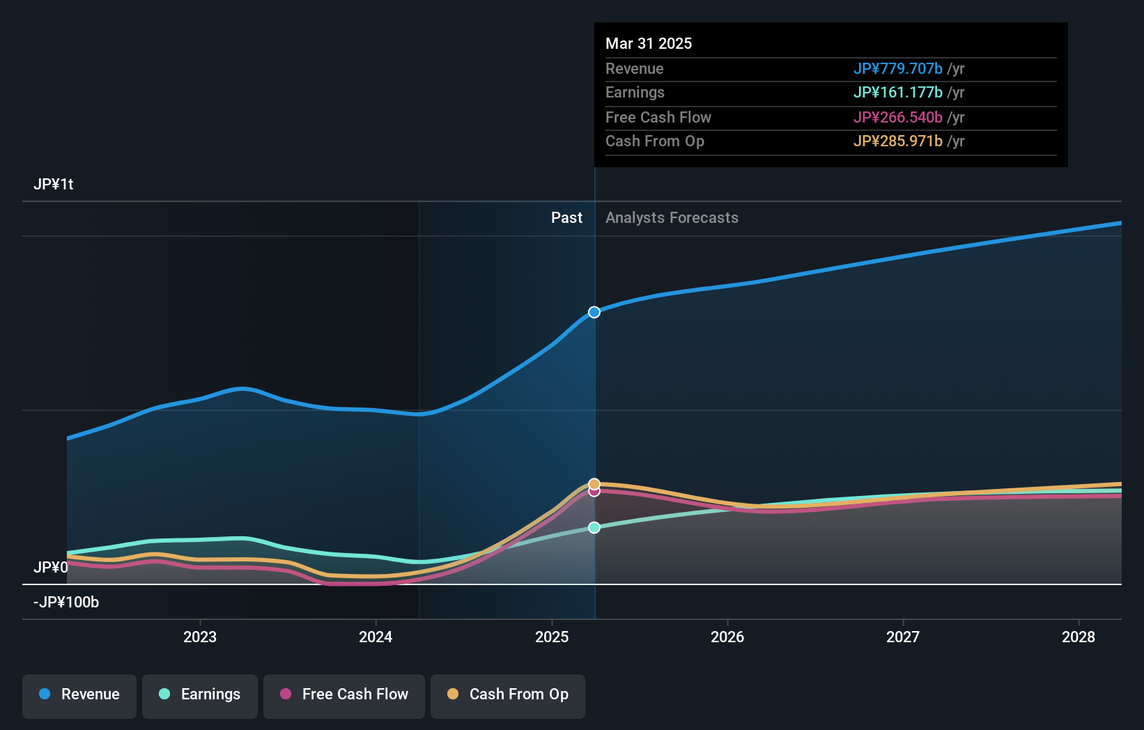Click the Revenue row label in tooltip
Viewport: 1144px width, 730px height.
[x=634, y=69]
